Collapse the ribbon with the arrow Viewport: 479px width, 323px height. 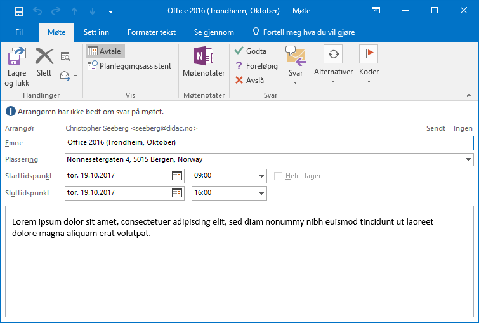[469, 95]
